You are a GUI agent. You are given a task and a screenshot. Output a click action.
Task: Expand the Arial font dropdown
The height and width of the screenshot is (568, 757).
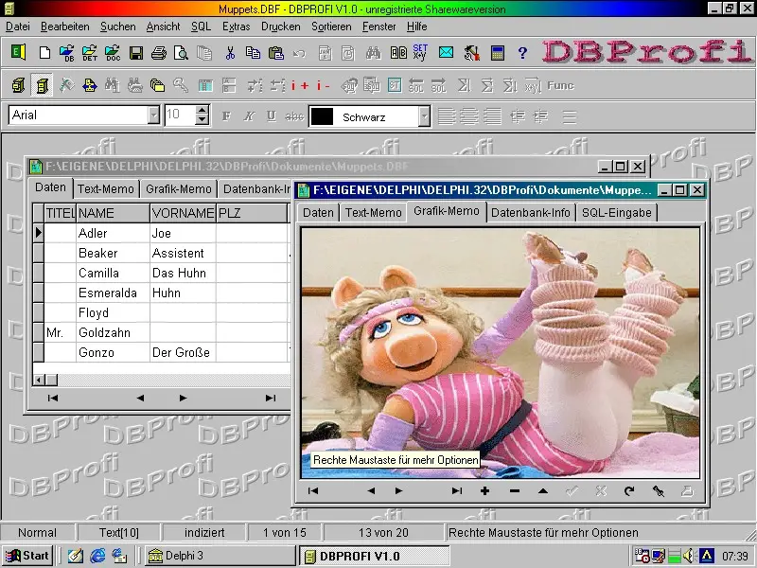[x=153, y=115]
